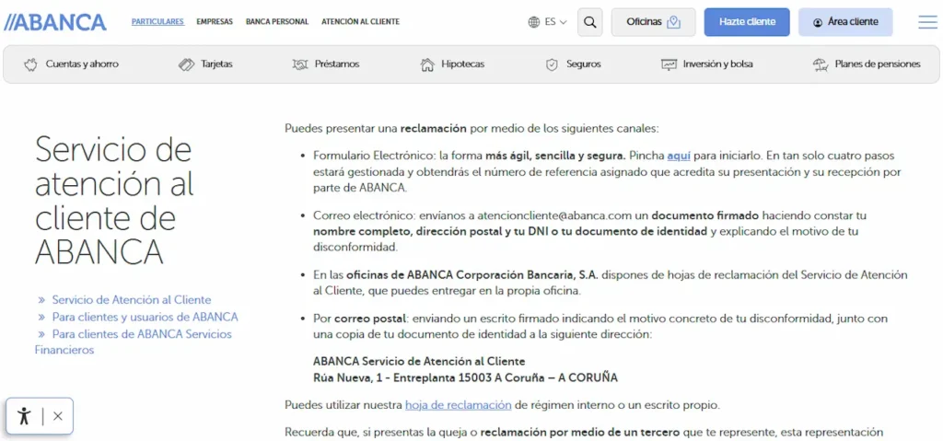
Task: Open the Área cliente button
Action: [845, 22]
